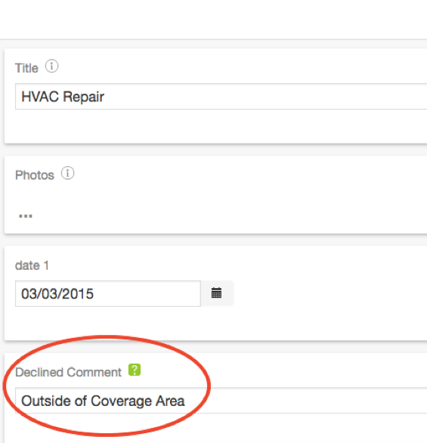The image size is (427, 443).
Task: Click into the 03/03/2015 date field
Action: click(108, 293)
